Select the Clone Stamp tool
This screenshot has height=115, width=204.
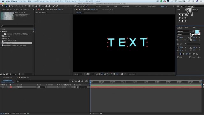(x=46, y=6)
